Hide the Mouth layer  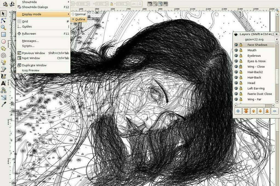click(x=236, y=50)
